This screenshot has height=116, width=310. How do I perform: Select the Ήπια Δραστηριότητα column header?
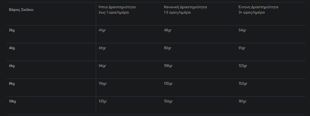pos(117,10)
